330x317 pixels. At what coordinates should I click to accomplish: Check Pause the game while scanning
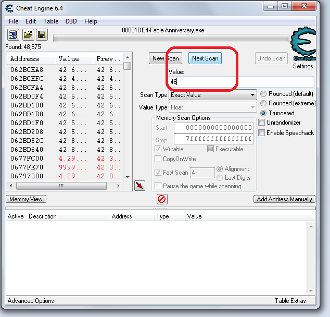coord(158,186)
